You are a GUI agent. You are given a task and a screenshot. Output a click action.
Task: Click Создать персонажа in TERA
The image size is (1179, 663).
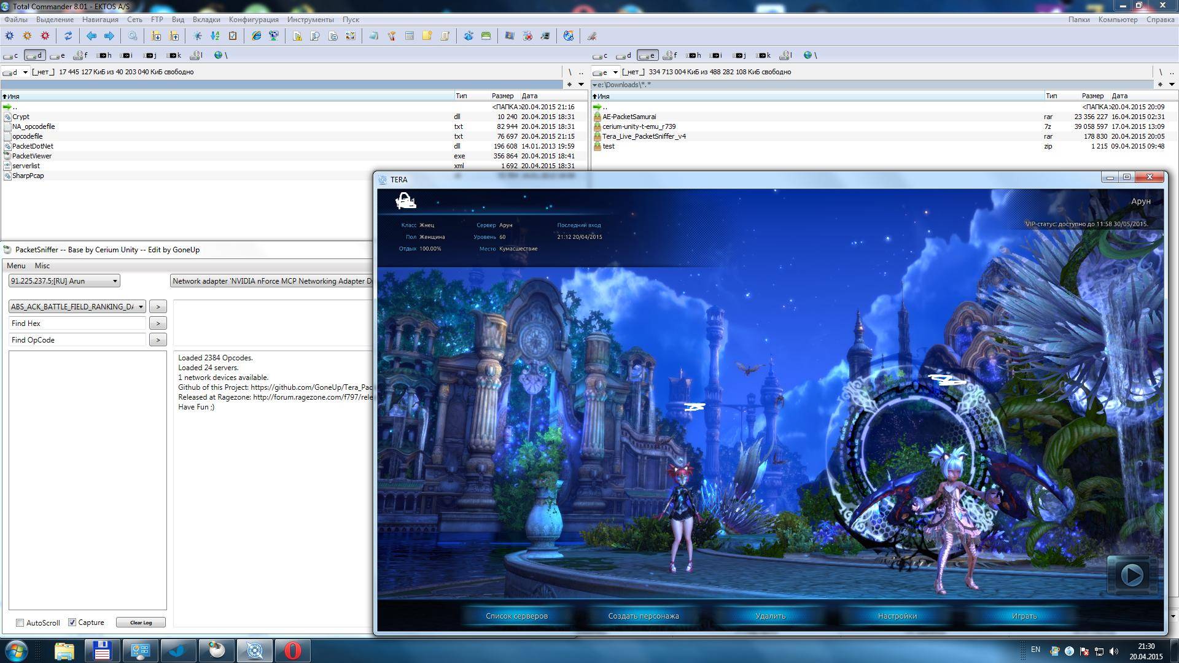point(644,616)
